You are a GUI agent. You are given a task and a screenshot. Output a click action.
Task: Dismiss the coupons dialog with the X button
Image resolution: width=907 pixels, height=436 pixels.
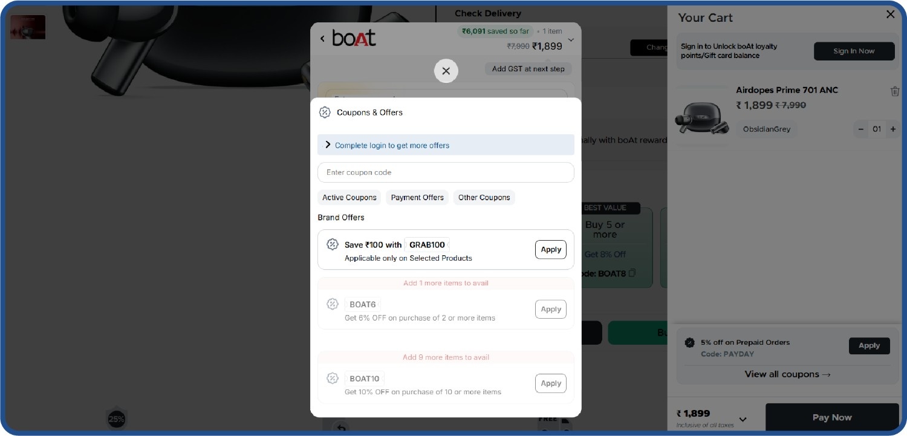click(446, 71)
